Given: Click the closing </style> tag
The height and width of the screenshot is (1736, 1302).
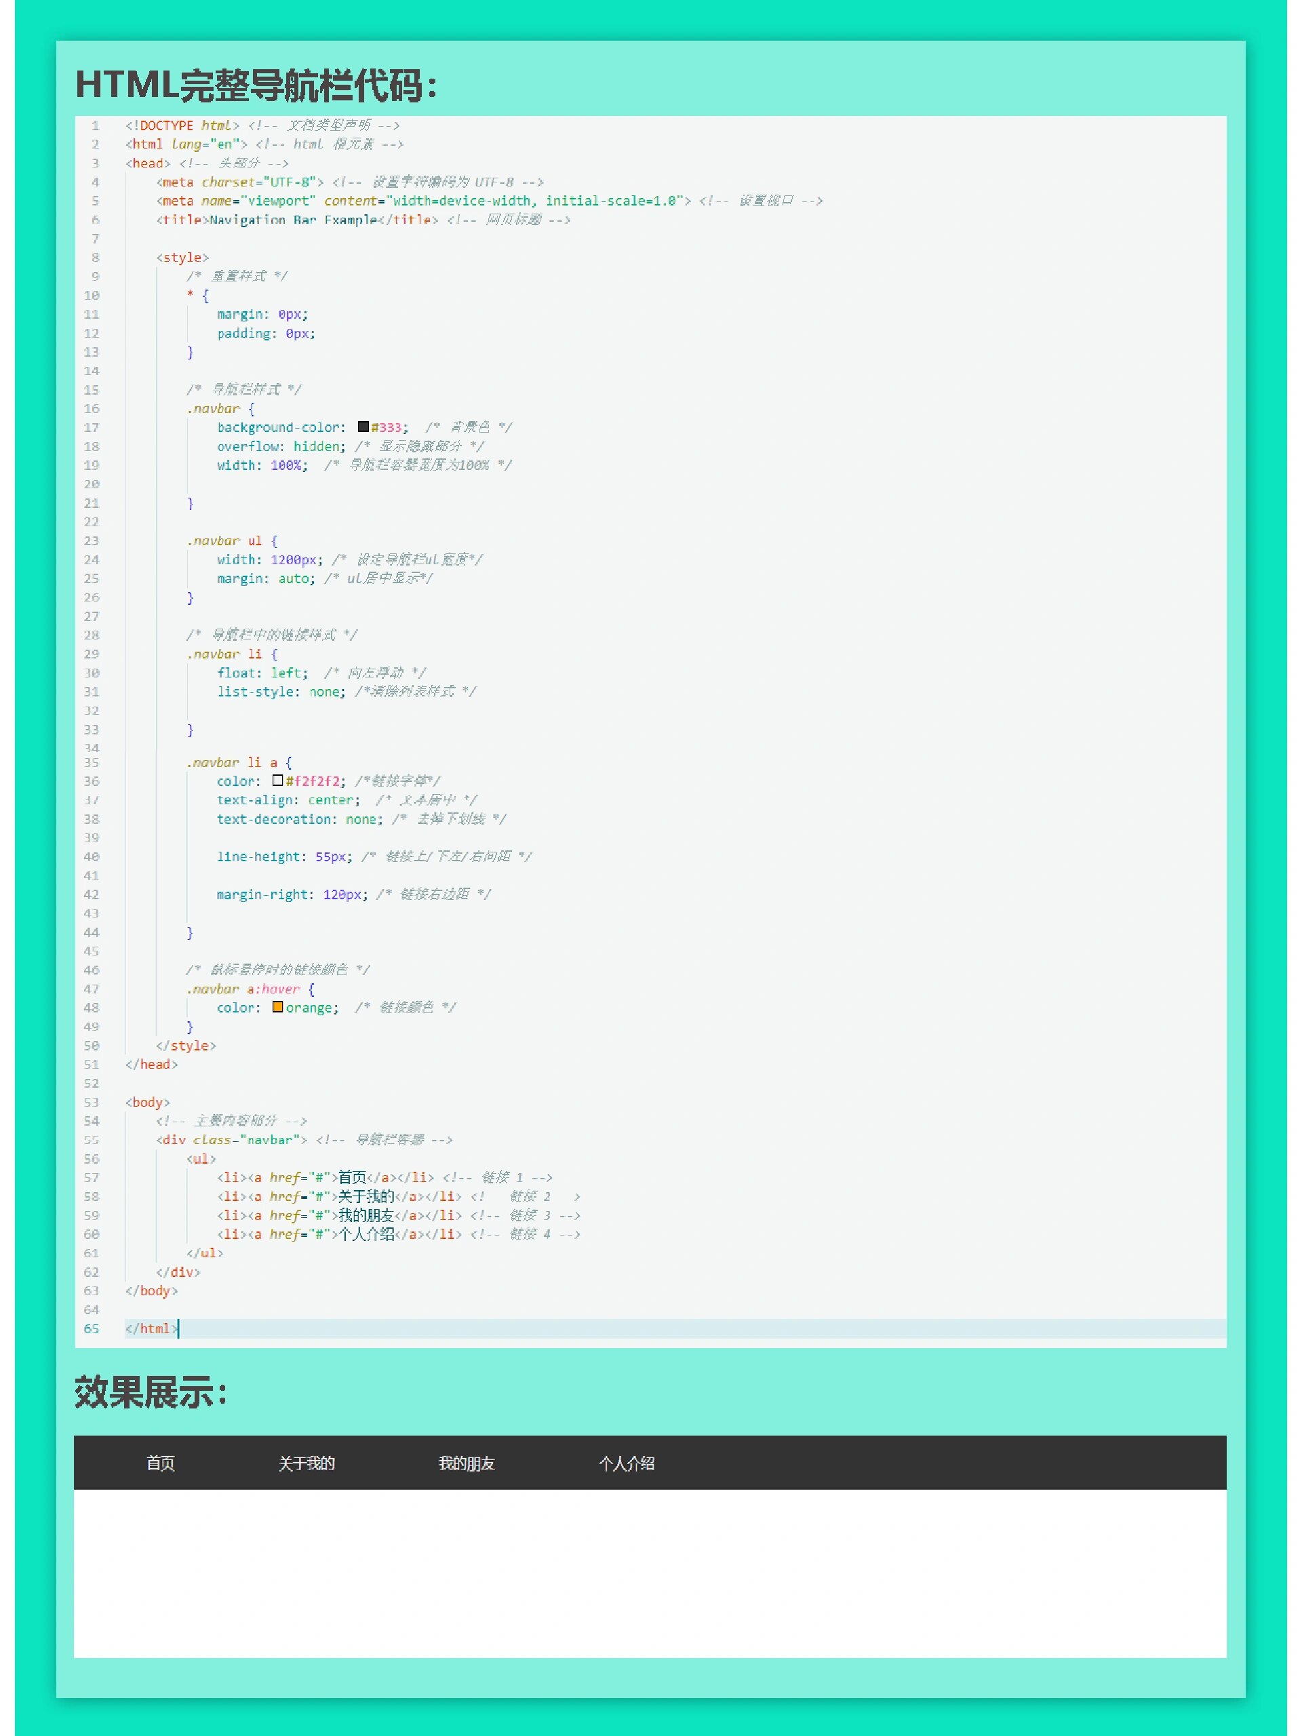Looking at the screenshot, I should click(x=186, y=1046).
